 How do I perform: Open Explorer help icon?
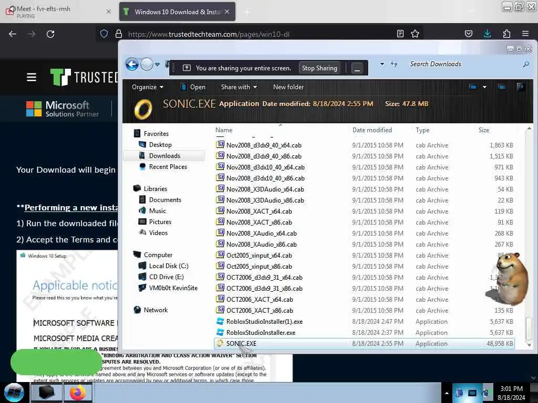click(x=521, y=87)
